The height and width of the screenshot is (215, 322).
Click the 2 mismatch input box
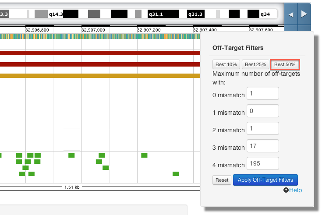click(263, 129)
